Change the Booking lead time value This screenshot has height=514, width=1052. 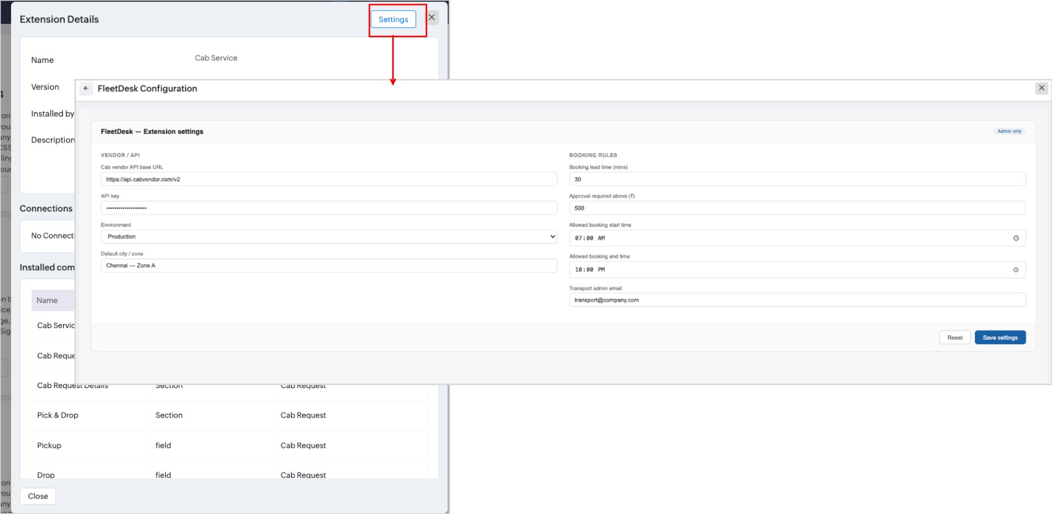point(797,179)
